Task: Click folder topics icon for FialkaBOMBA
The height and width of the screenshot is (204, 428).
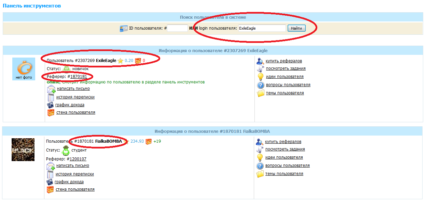Action: point(260,174)
